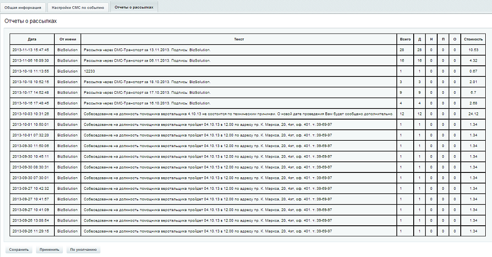Select the date 2013-09-26 11:29:15

[x=31, y=231]
